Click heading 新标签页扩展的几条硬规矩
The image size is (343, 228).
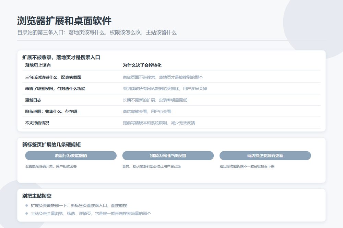point(51,144)
